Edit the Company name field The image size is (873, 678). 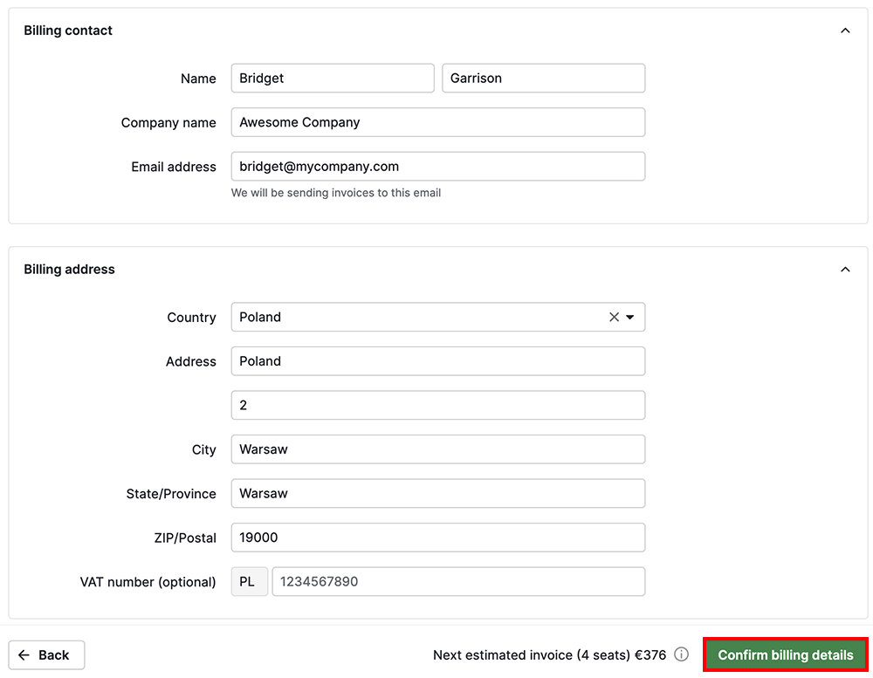(x=437, y=122)
